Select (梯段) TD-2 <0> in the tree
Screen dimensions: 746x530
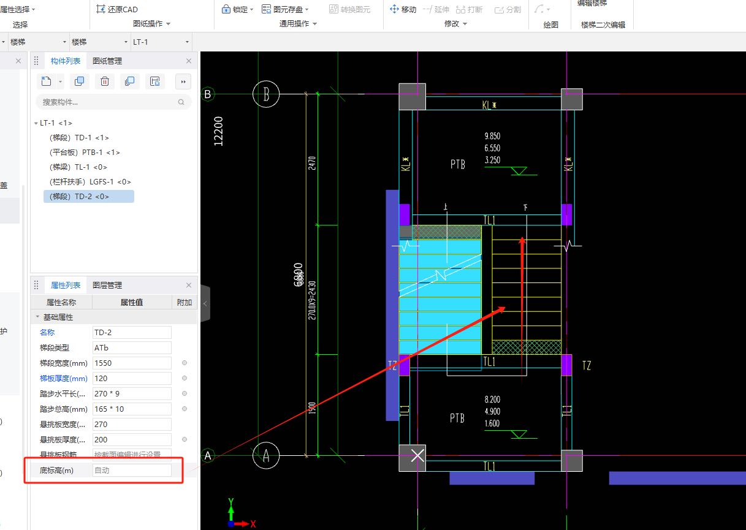point(89,197)
